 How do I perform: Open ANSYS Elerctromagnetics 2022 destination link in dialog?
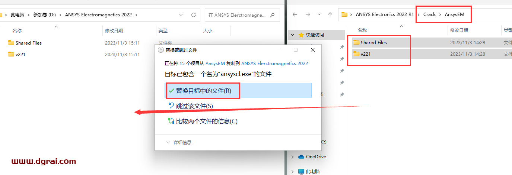(x=274, y=63)
